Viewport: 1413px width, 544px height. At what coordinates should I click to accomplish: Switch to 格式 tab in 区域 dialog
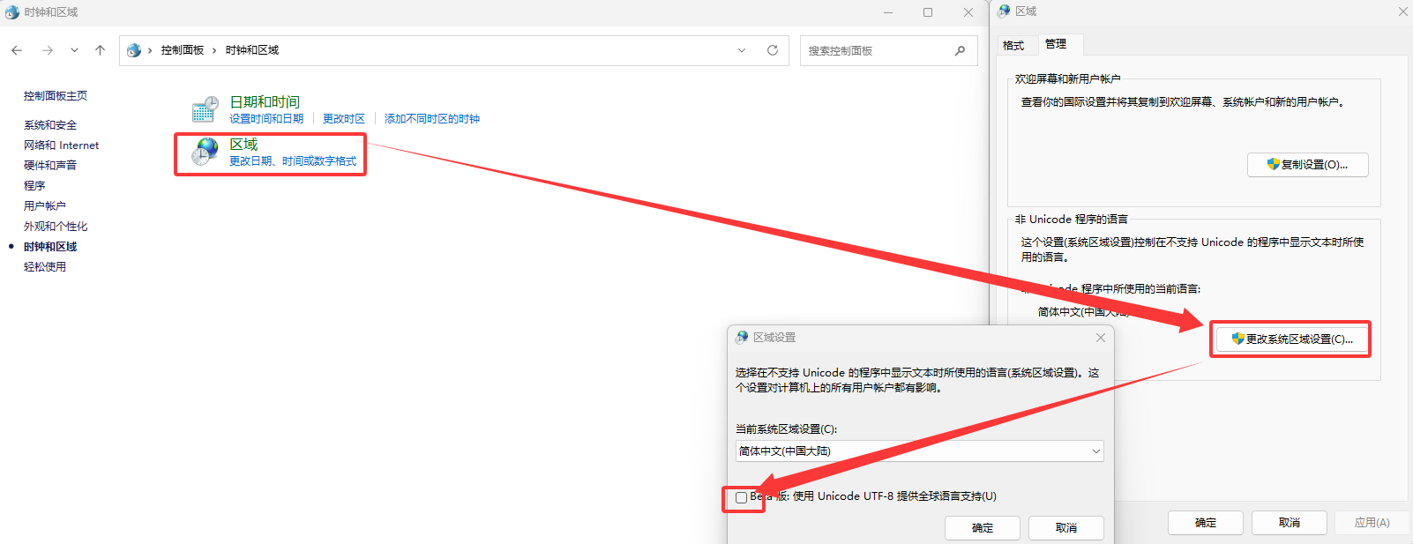[x=1014, y=45]
